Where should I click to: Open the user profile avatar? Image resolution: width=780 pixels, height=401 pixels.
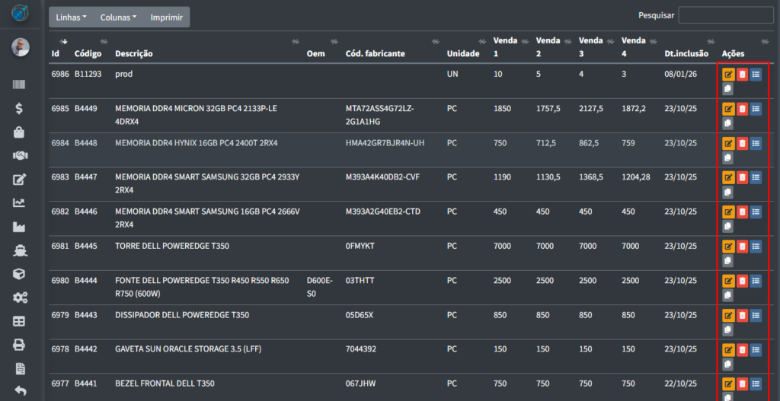pyautogui.click(x=21, y=47)
